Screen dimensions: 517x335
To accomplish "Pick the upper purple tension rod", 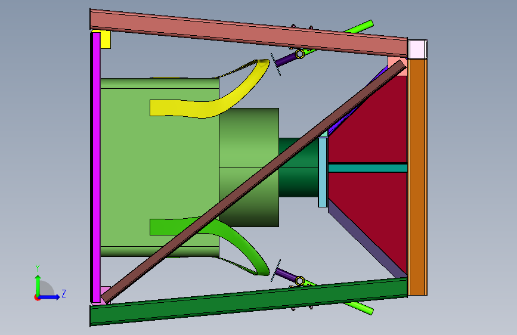I will coord(286,60).
